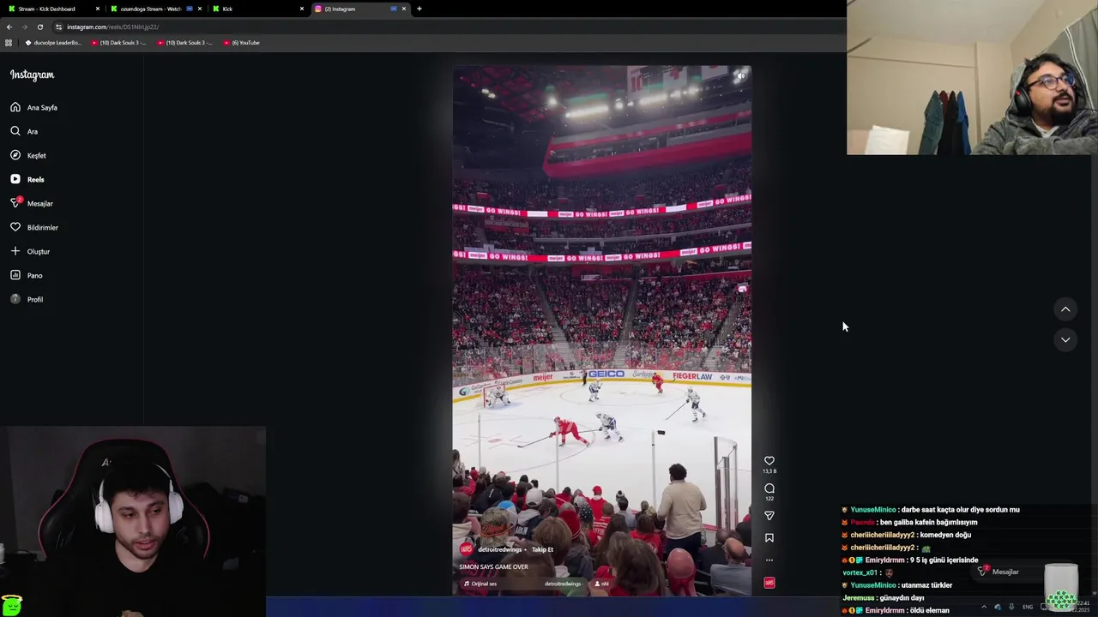Open the detroitredwings username on the reel
Viewport: 1098px width, 617px height.
[500, 549]
